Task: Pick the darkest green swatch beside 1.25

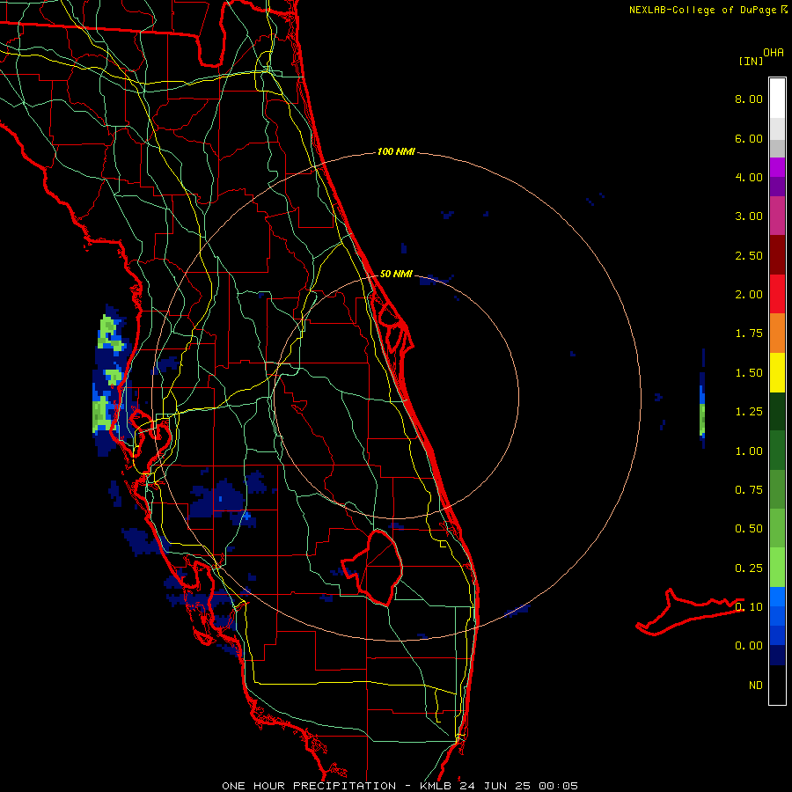Action: point(777,411)
